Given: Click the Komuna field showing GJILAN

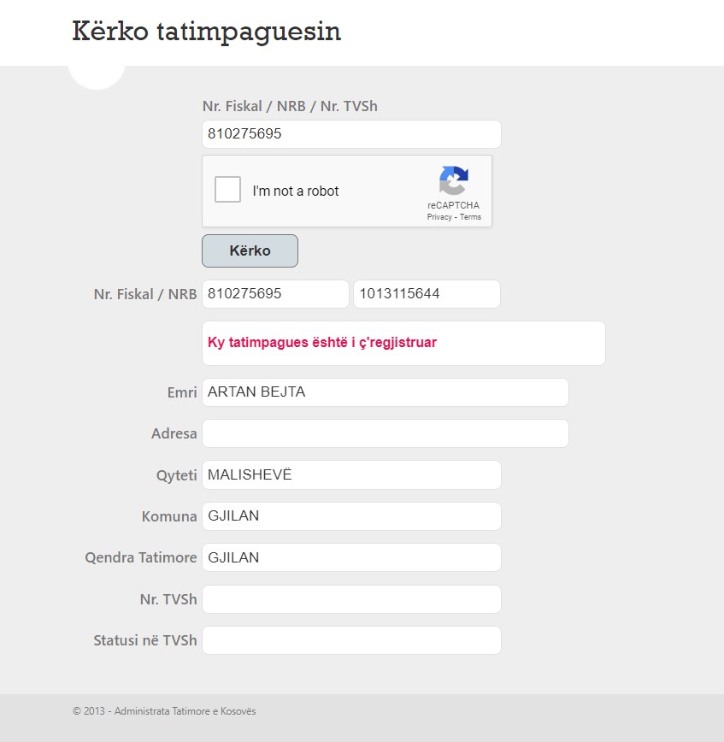Looking at the screenshot, I should [351, 516].
